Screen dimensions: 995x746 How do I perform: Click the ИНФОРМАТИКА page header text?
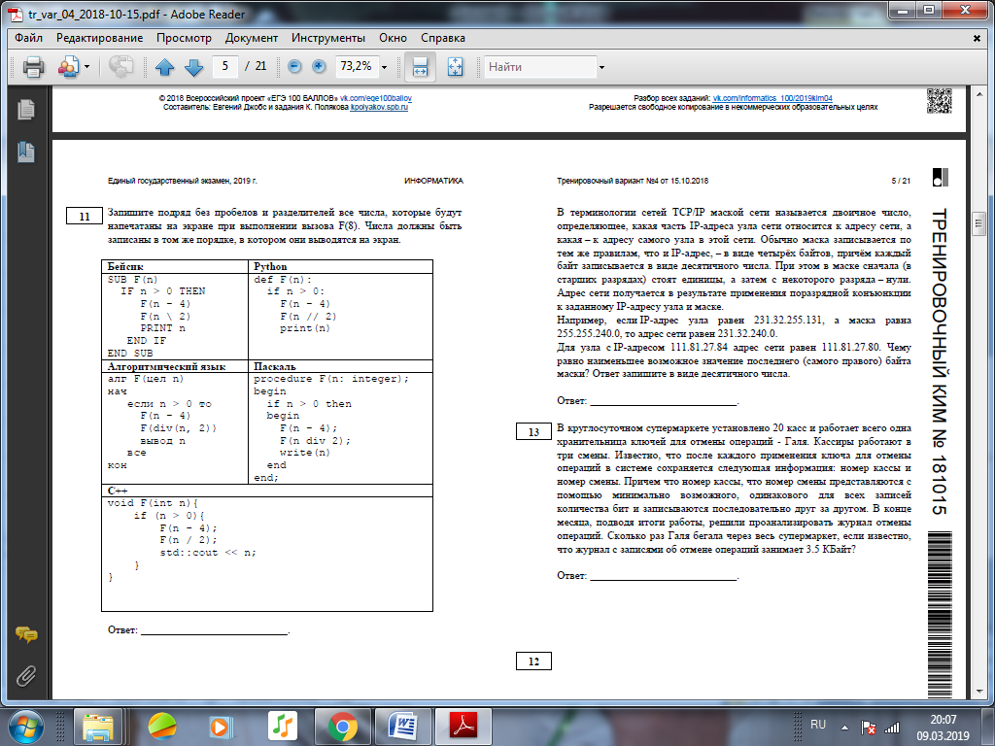click(x=434, y=181)
